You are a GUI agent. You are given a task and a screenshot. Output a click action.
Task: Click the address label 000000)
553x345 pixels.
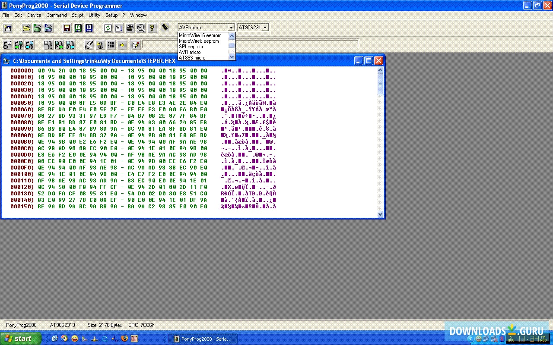click(22, 71)
